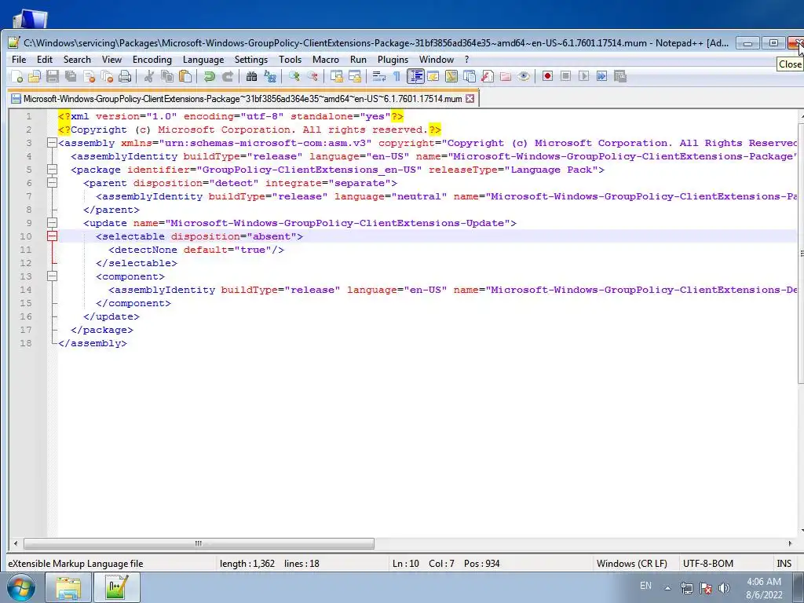
Task: Open Find with the binoculars icon
Action: (252, 77)
